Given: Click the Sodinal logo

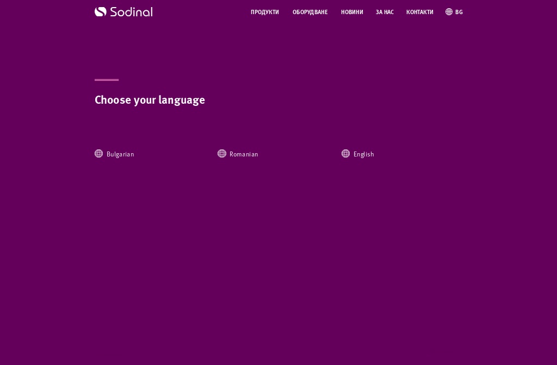Looking at the screenshot, I should pos(123,11).
